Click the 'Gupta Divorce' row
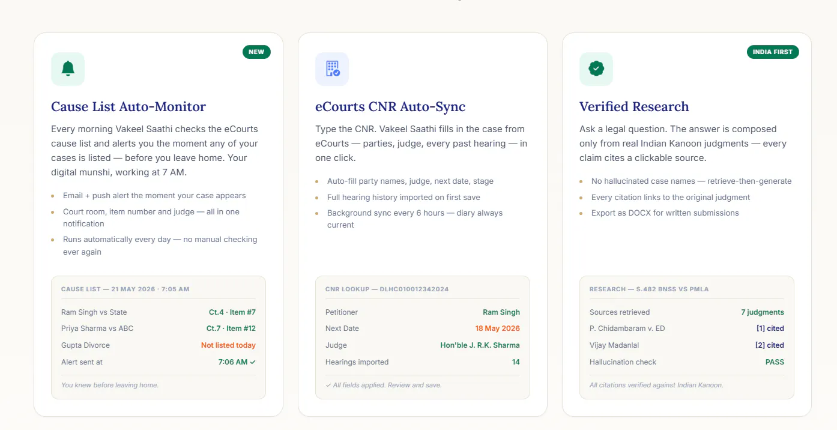This screenshot has height=430, width=837. 159,345
